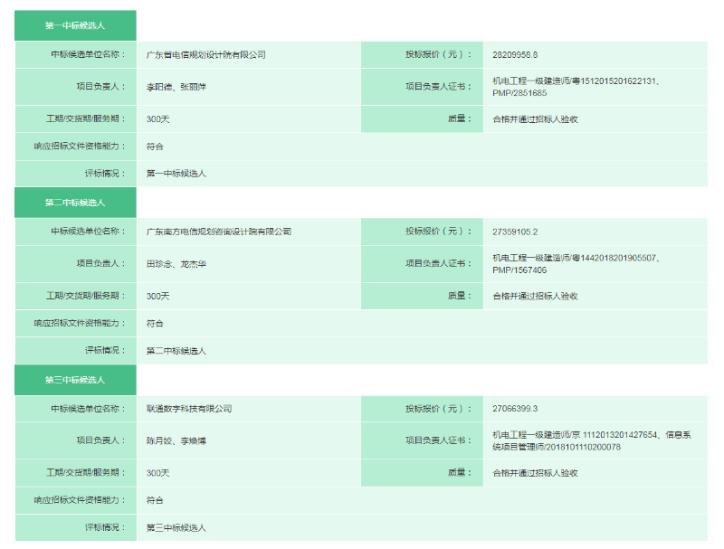
Task: Select company name 广东南方电信规划咨询设计院有限公司
Action: (219, 232)
